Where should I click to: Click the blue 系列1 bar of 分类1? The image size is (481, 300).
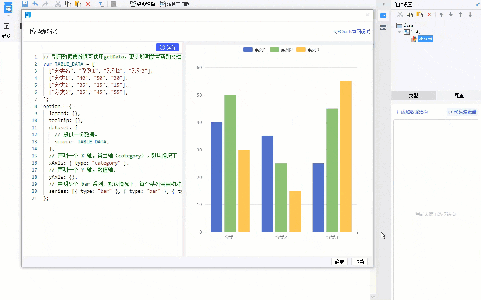click(216, 177)
